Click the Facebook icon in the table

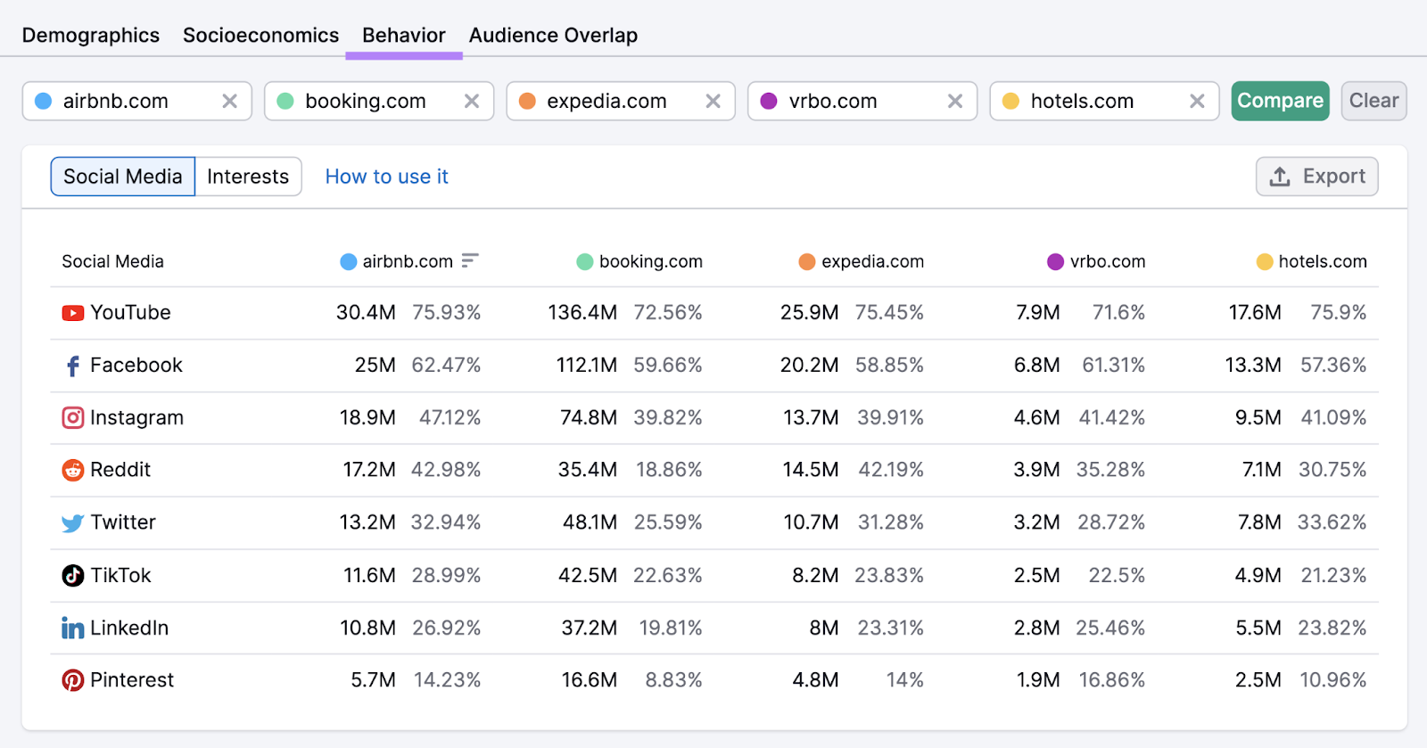point(73,366)
